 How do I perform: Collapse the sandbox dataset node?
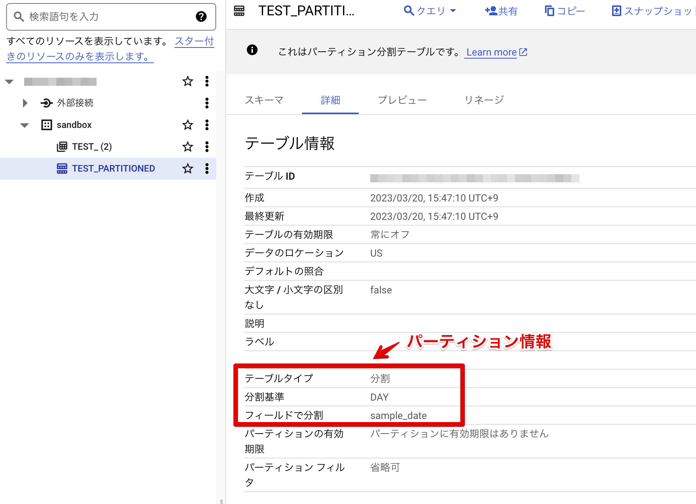[x=24, y=125]
